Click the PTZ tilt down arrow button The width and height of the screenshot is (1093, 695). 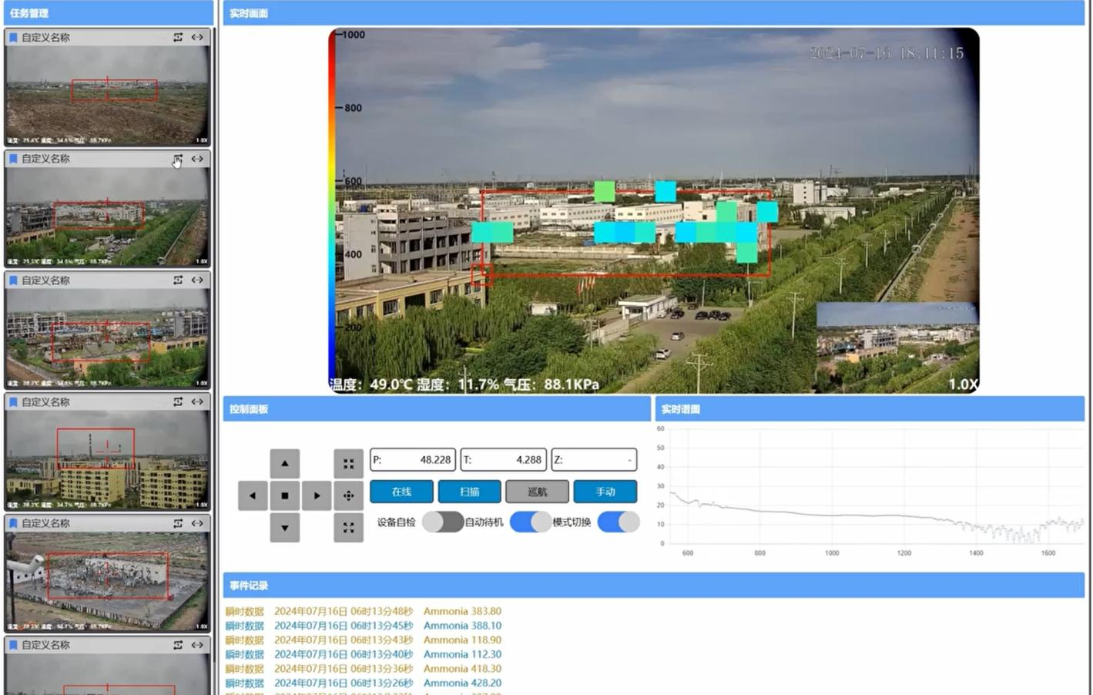pos(285,528)
